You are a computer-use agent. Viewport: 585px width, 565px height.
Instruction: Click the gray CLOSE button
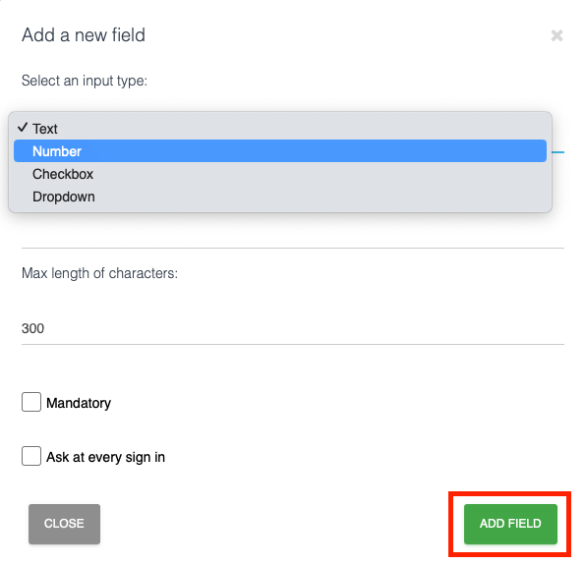(x=64, y=524)
